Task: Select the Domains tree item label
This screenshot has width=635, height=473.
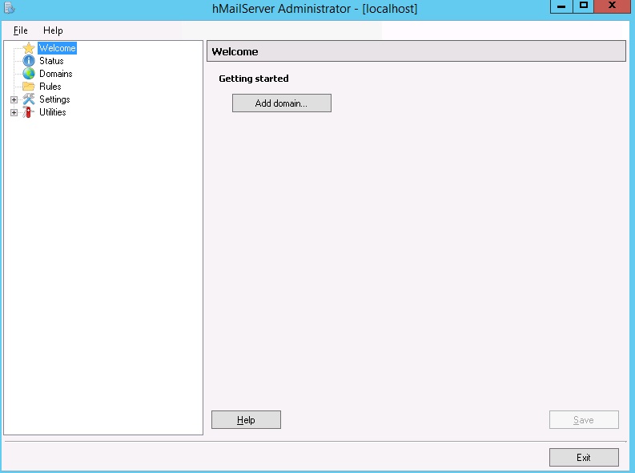Action: click(56, 74)
